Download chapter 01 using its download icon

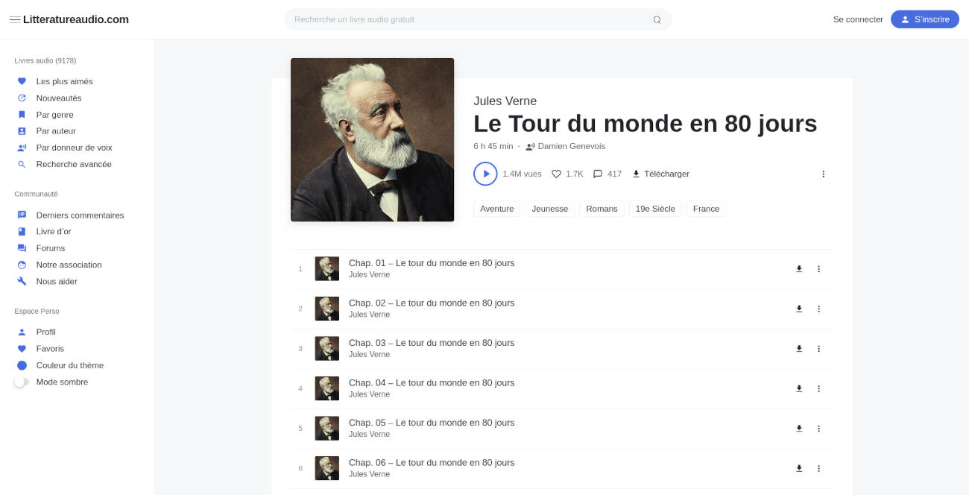(x=799, y=269)
